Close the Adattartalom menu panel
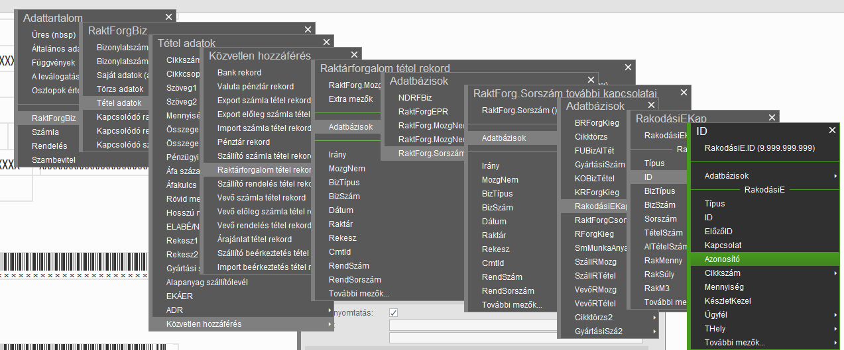The image size is (844, 350). pyautogui.click(x=168, y=18)
